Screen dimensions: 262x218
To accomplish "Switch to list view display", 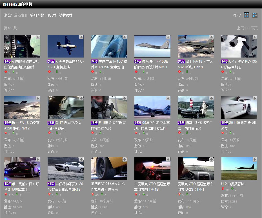I will point(255,15).
